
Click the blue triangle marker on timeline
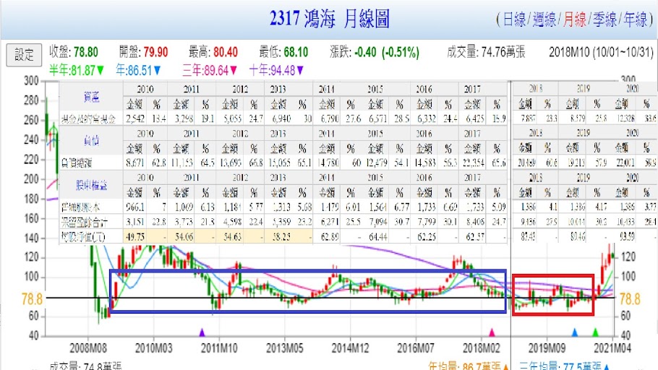tap(575, 332)
